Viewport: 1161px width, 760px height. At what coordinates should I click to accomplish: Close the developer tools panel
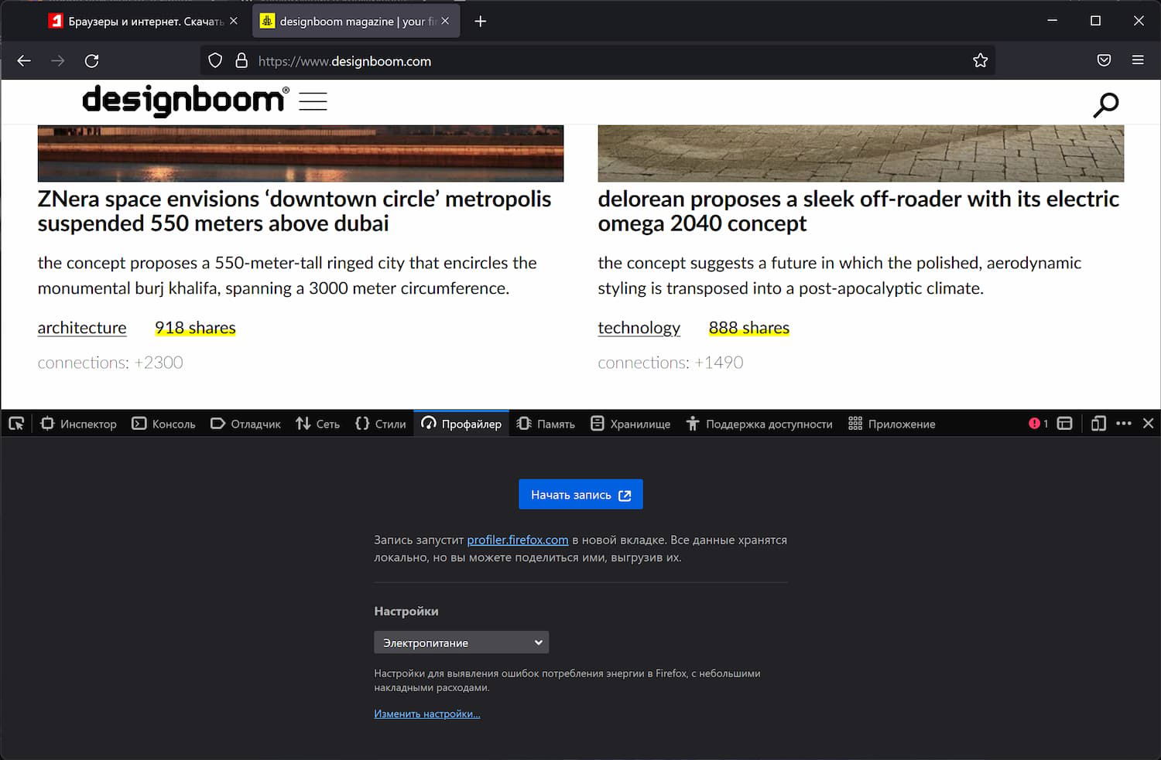click(1149, 424)
